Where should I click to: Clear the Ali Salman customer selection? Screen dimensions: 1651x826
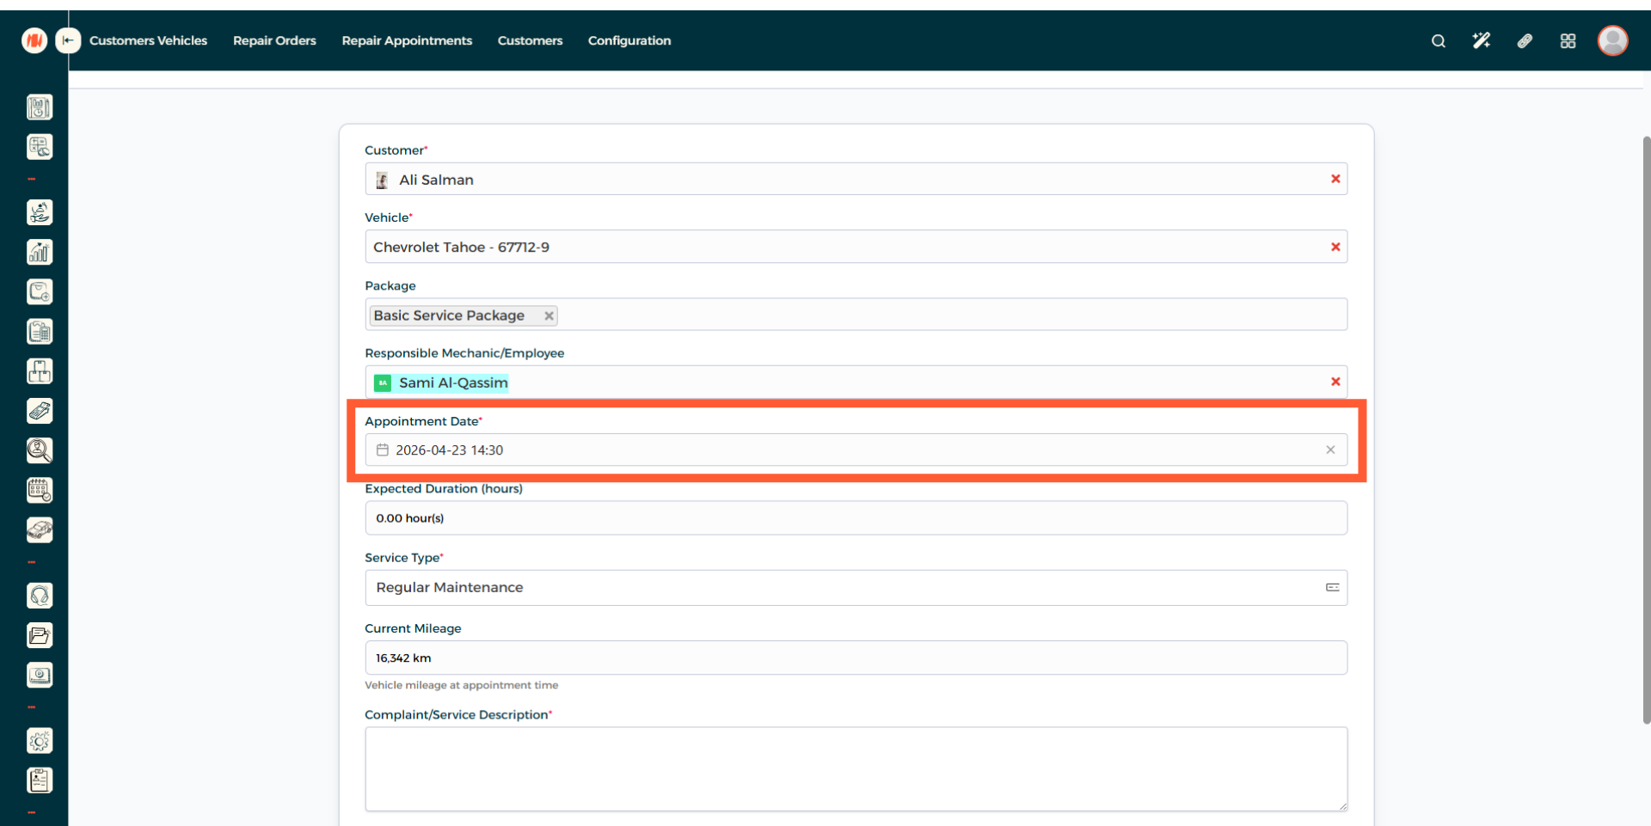click(x=1335, y=179)
